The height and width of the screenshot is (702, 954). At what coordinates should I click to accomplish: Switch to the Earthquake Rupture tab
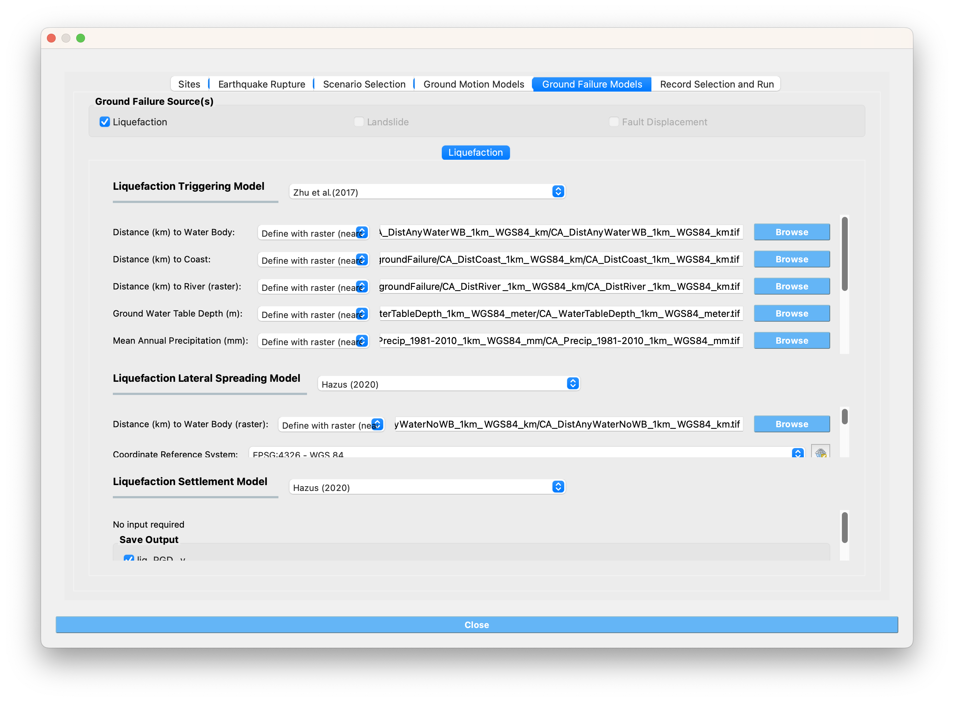click(261, 84)
